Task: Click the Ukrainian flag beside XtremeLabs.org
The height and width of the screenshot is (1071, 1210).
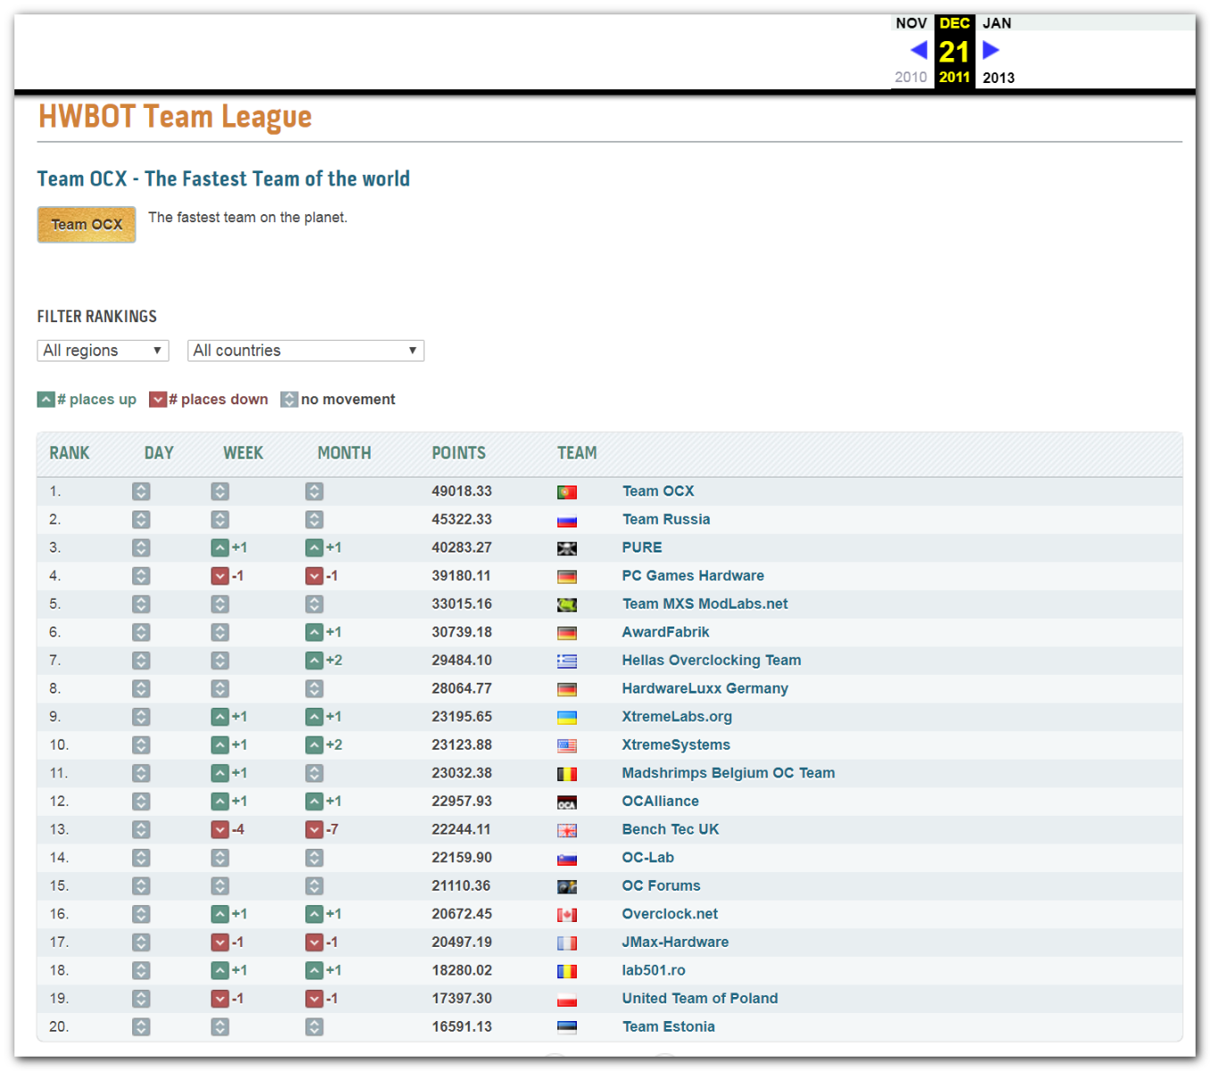Action: click(567, 718)
